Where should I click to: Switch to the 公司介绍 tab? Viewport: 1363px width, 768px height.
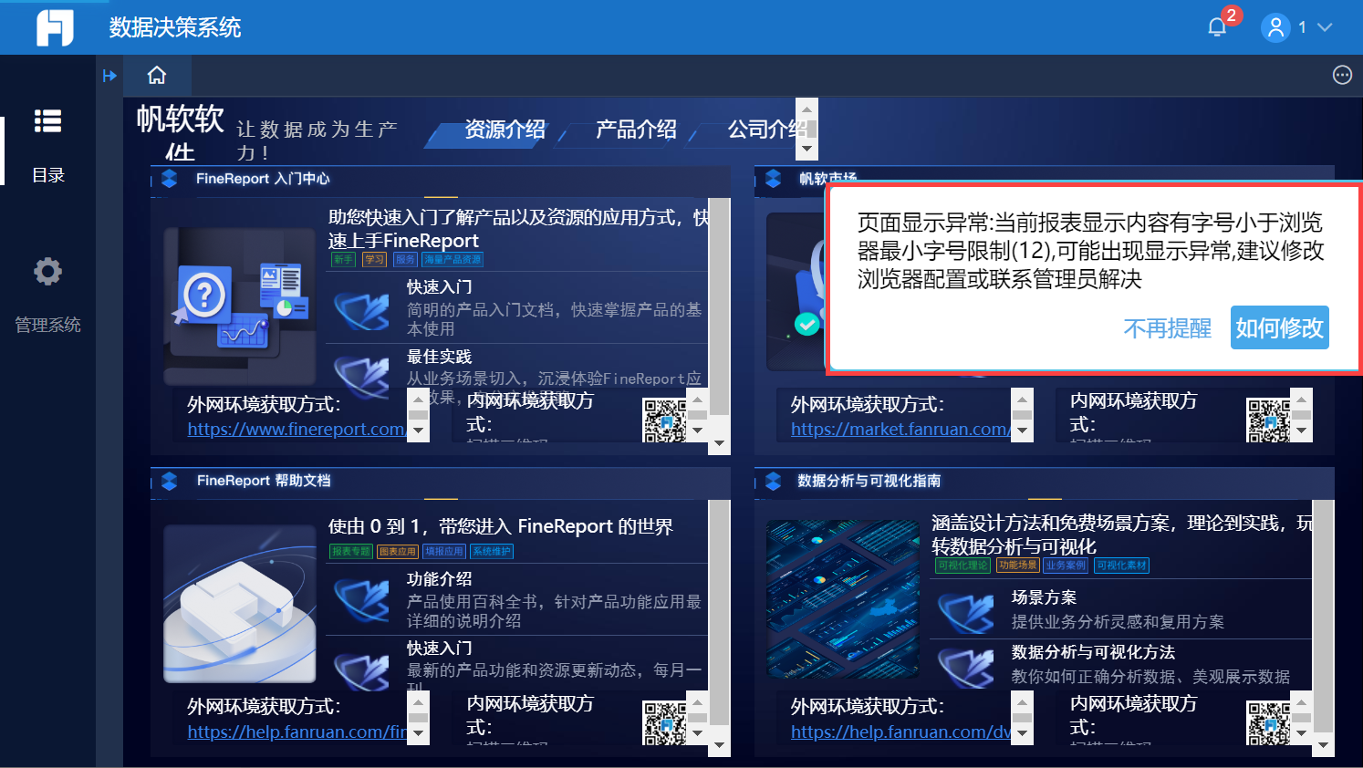[765, 130]
